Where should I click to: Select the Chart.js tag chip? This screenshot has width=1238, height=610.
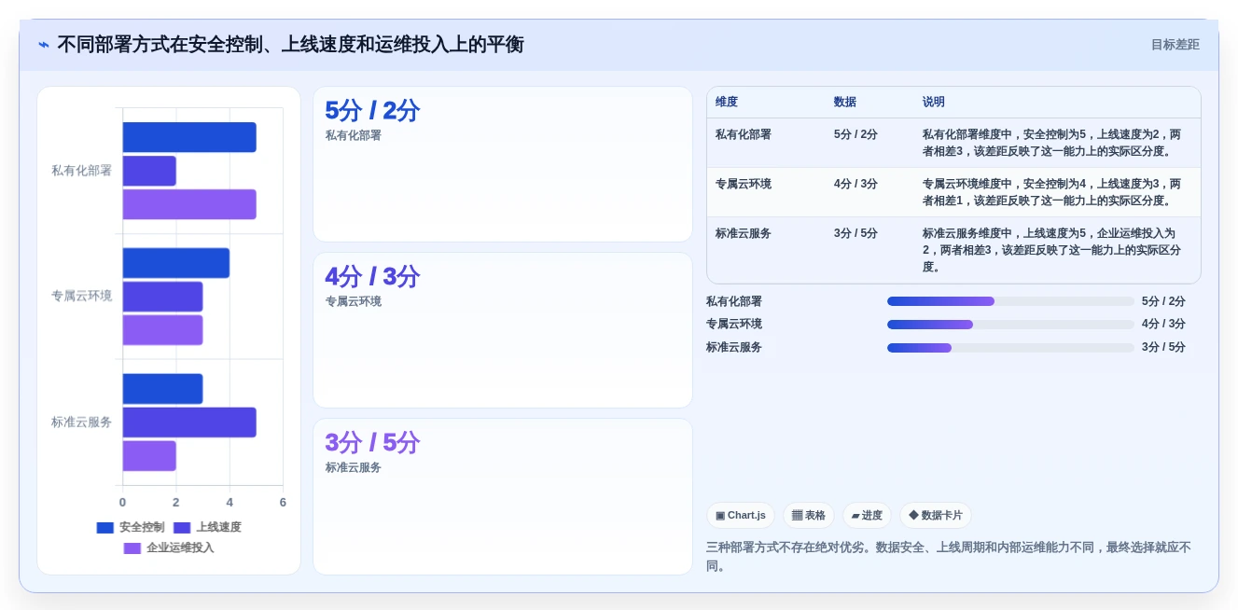pos(741,516)
